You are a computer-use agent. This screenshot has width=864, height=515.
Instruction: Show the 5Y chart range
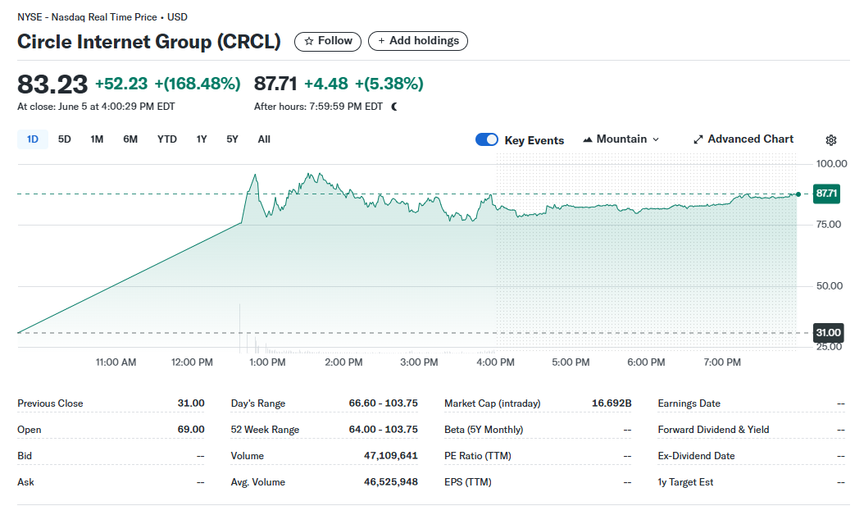[233, 139]
